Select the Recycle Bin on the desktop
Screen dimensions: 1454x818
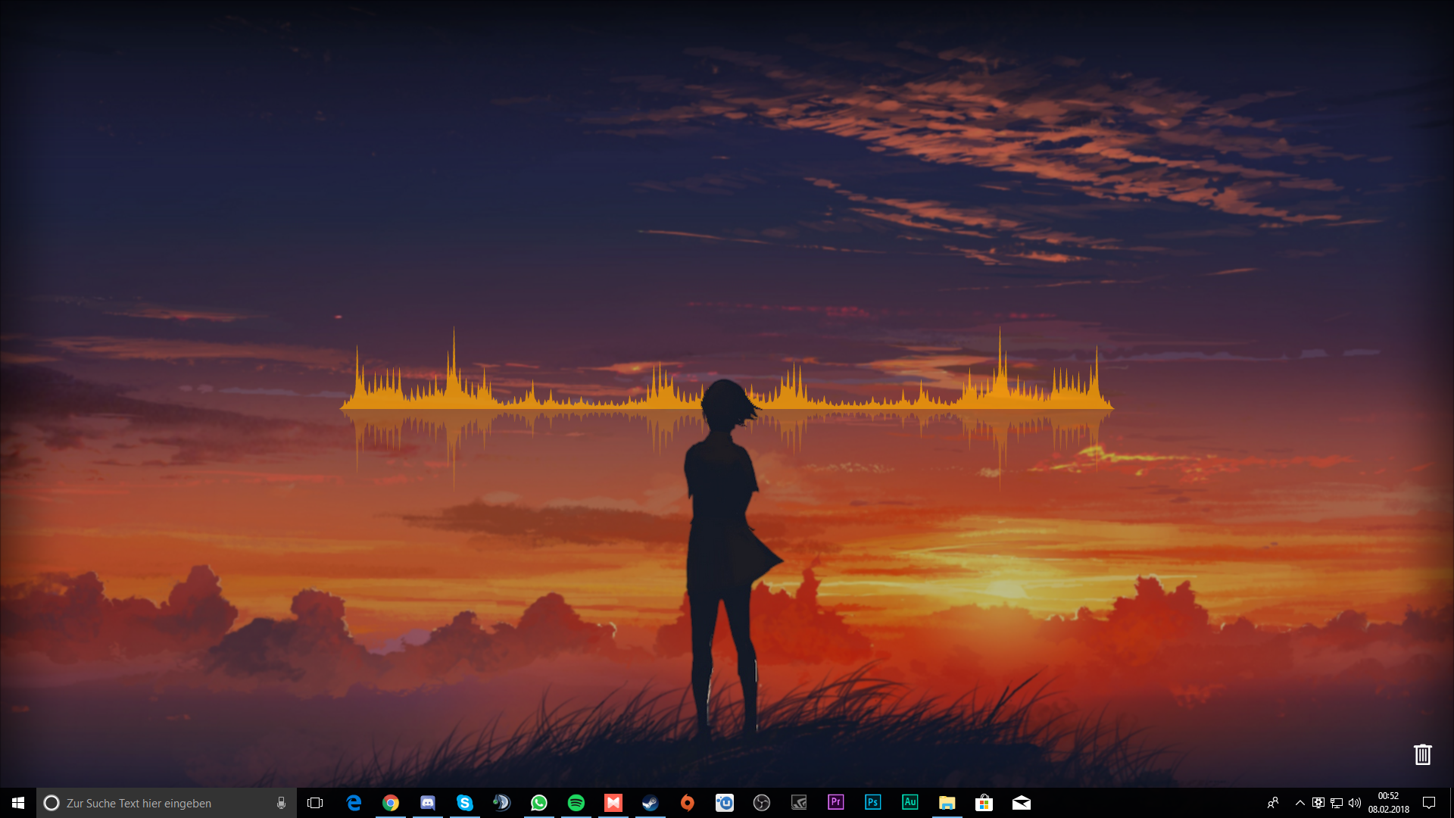pos(1423,754)
